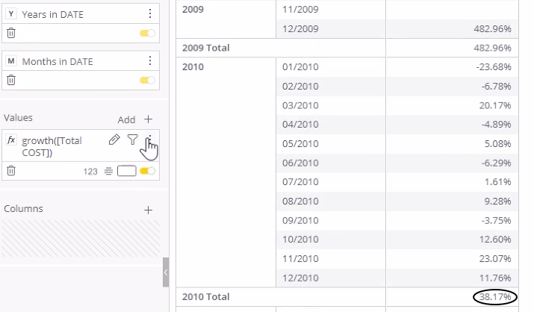This screenshot has height=312, width=534.
Task: Collapse the side panel with arrow handle
Action: (166, 272)
